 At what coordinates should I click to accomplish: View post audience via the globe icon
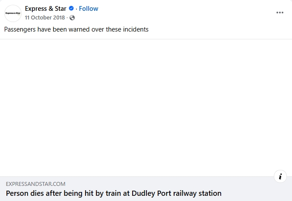click(x=72, y=18)
